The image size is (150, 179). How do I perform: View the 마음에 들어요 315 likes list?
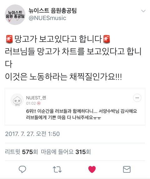66,152
